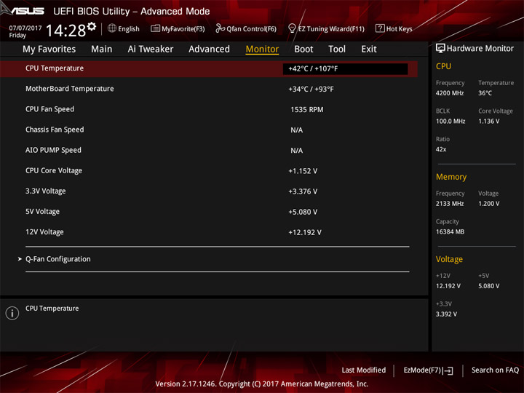The height and width of the screenshot is (393, 524).
Task: Click the Version 2.17.1246 copyright text
Action: pos(262,384)
